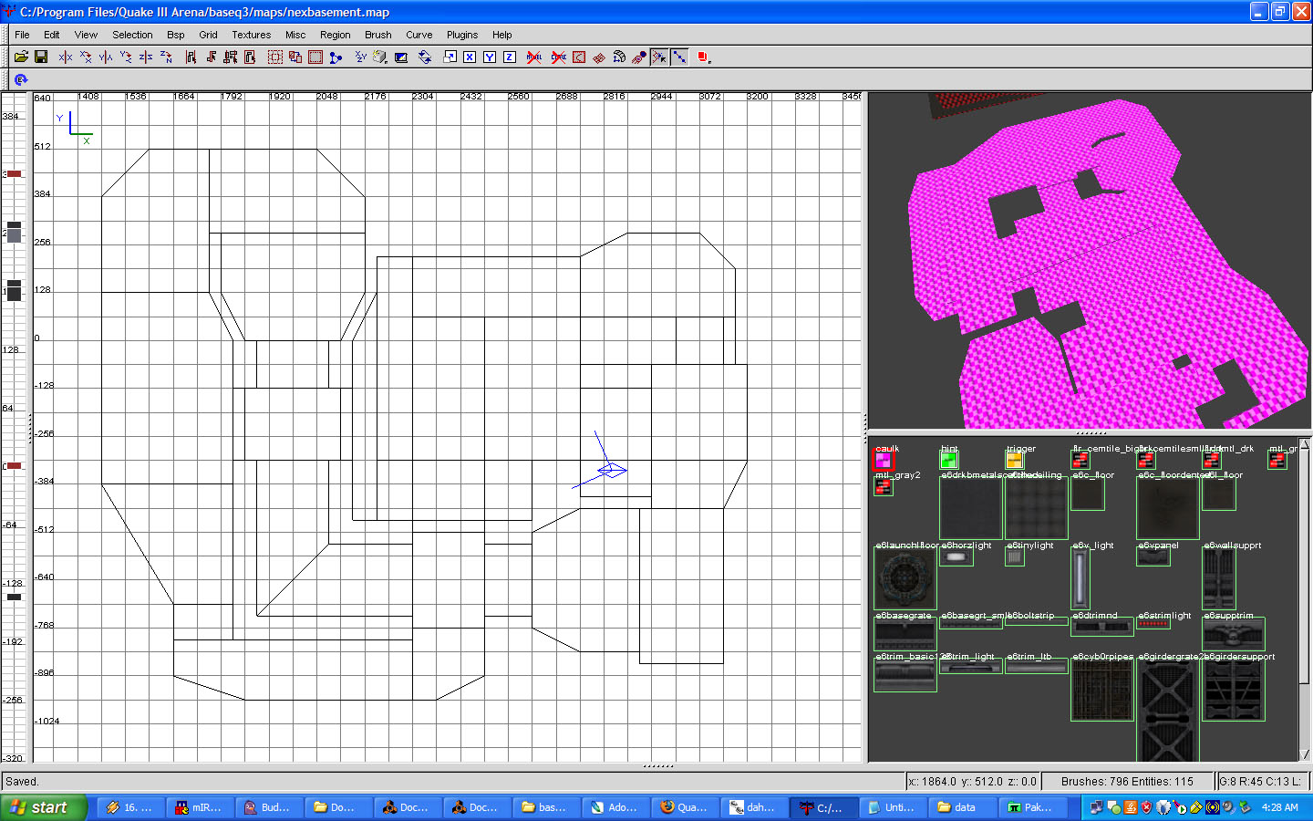The height and width of the screenshot is (821, 1313).
Task: Click the Save floppy disk icon
Action: click(x=41, y=57)
